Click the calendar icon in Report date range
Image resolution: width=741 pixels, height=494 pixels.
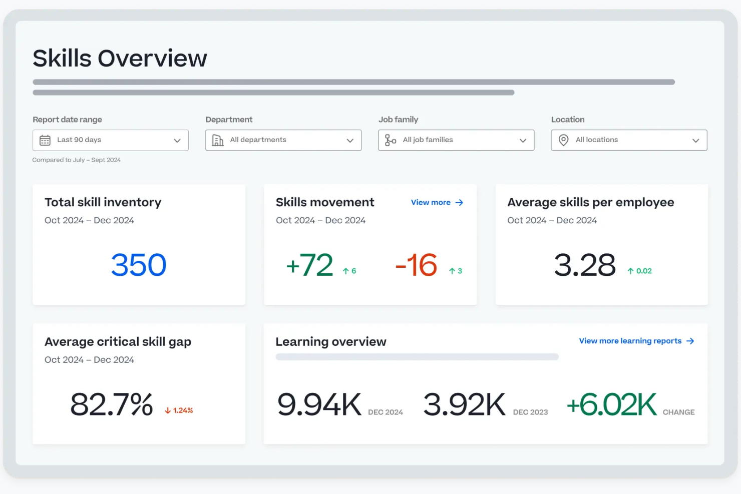pyautogui.click(x=47, y=140)
